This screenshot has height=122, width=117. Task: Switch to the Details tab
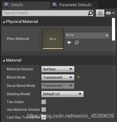coord(26,5)
